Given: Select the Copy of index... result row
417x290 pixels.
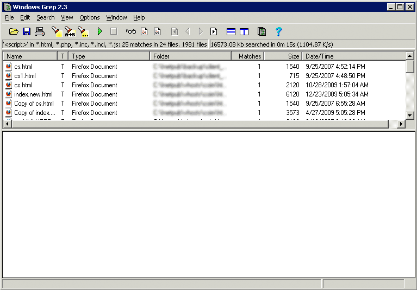Looking at the screenshot, I should point(205,113).
